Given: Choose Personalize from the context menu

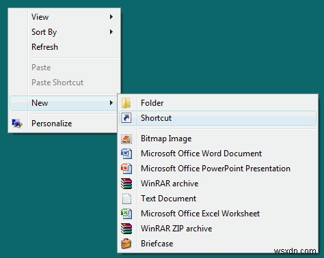Looking at the screenshot, I should (64, 124).
